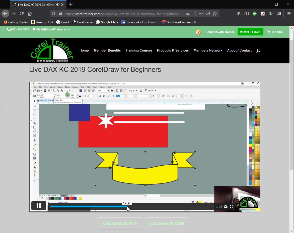
Task: Save page to Pocket icon
Action: tap(207, 14)
